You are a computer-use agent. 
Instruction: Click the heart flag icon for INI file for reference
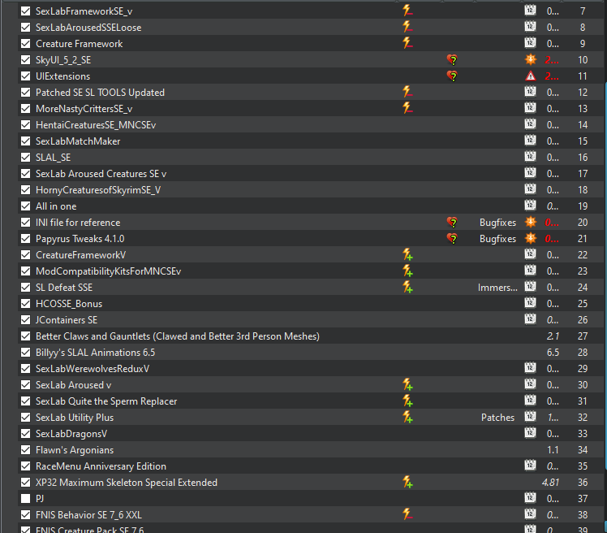tap(452, 222)
